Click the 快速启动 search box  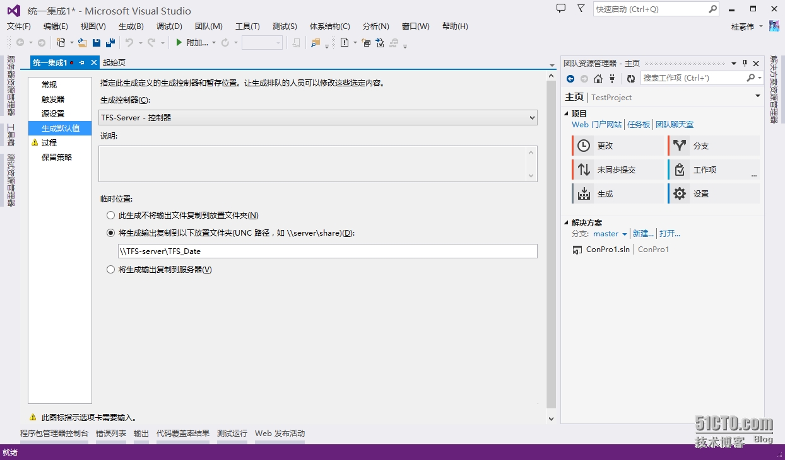[656, 9]
